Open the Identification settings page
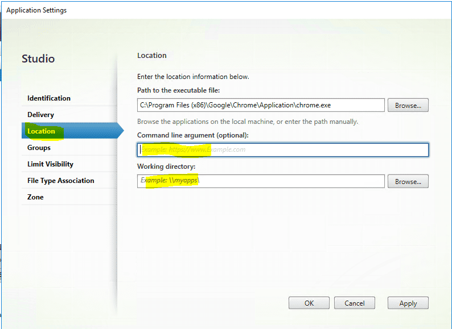 (69, 98)
